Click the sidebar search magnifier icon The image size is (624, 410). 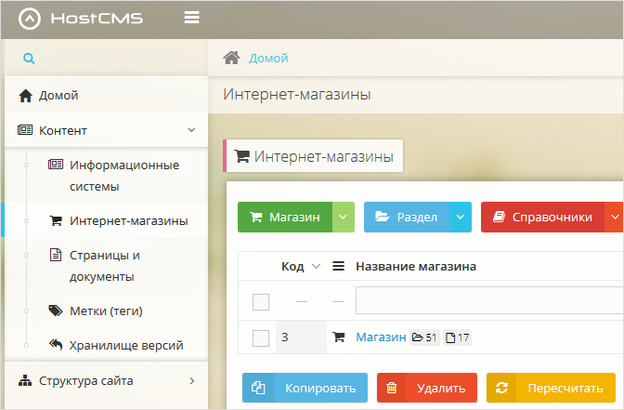point(29,59)
